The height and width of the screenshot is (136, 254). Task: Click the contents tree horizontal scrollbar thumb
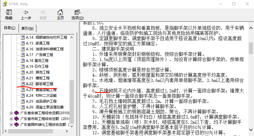(31, 131)
